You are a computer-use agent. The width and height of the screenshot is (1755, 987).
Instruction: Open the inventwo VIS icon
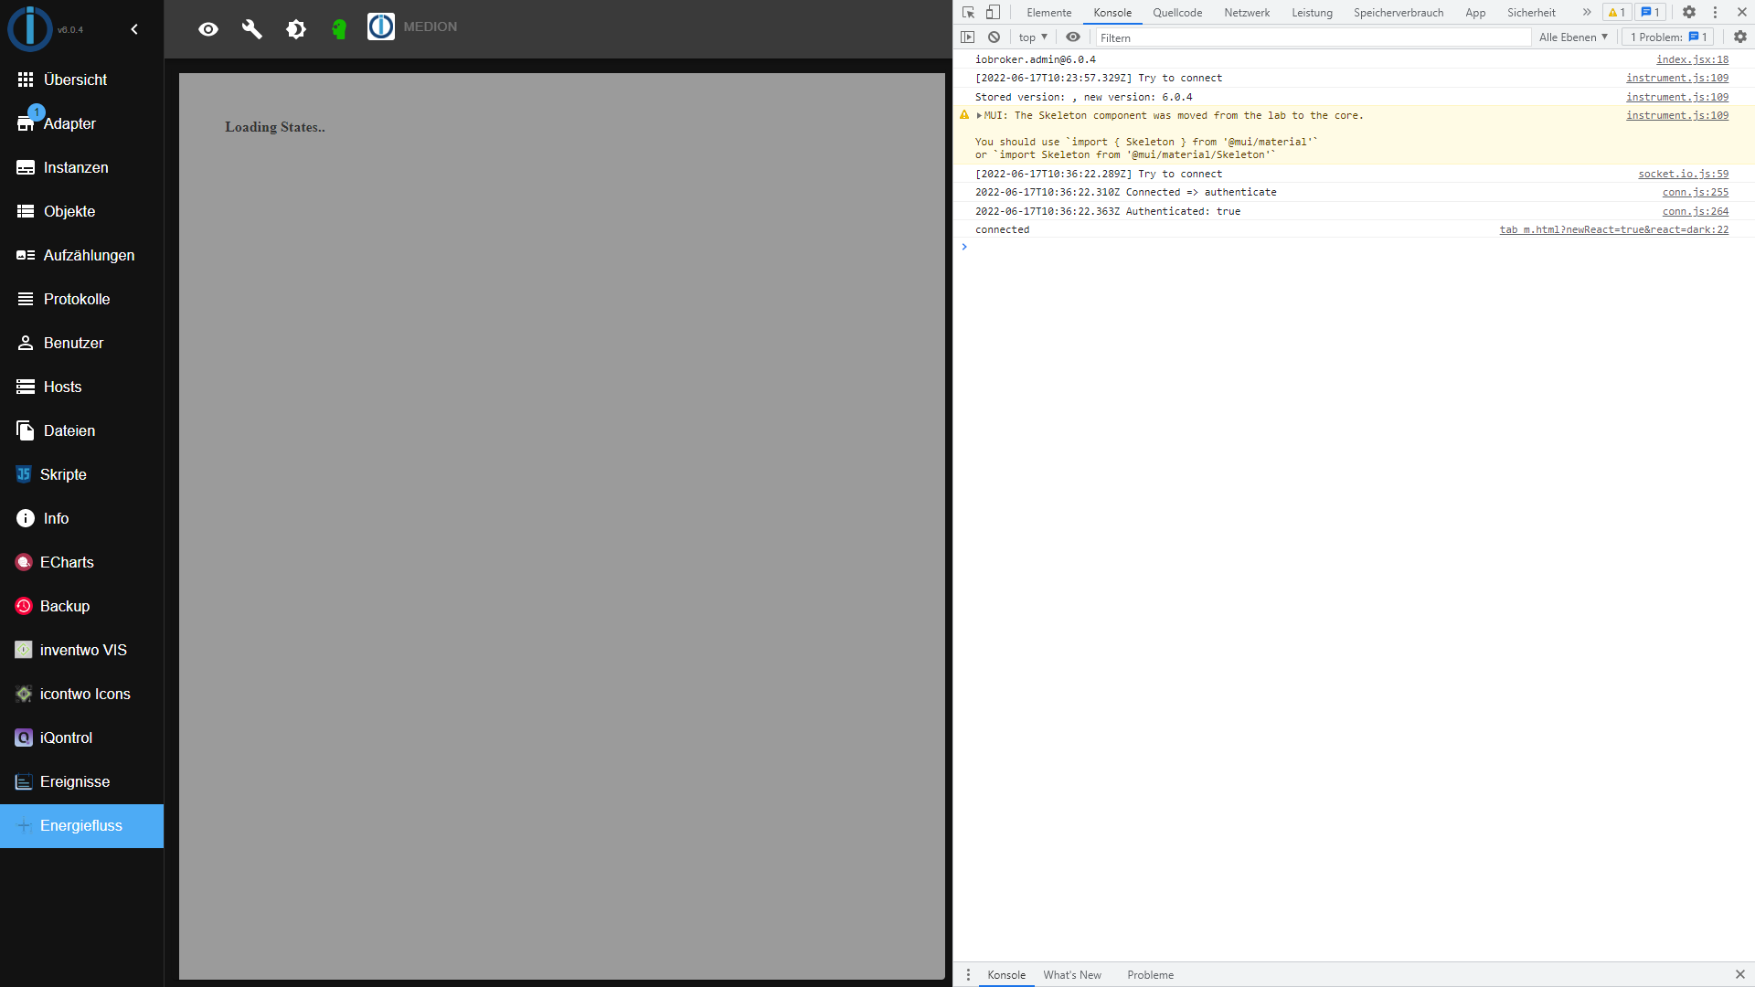24,650
